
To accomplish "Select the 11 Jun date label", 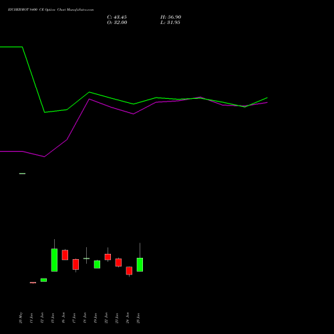I will tap(32, 318).
